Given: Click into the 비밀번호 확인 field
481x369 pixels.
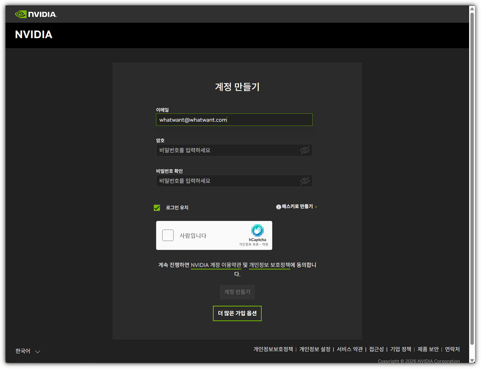Looking at the screenshot, I should point(234,181).
